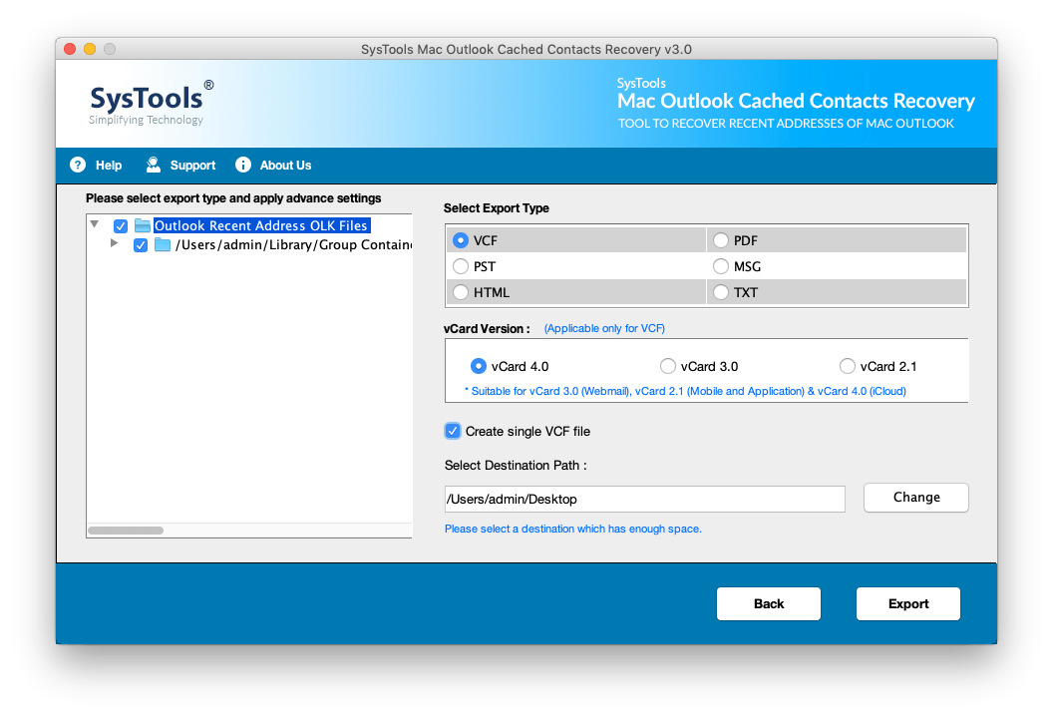Image resolution: width=1053 pixels, height=718 pixels.
Task: Select the MSG export type
Action: pos(721,265)
